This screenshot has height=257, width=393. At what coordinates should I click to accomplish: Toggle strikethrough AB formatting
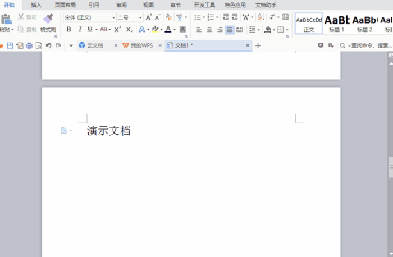[103, 30]
